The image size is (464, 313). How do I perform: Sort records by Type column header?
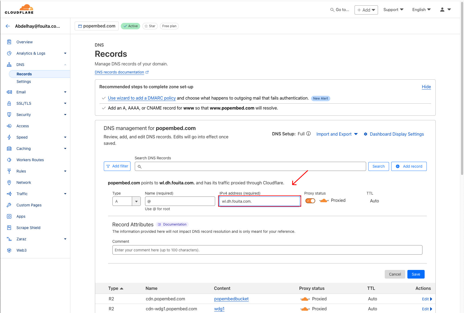pyautogui.click(x=116, y=288)
